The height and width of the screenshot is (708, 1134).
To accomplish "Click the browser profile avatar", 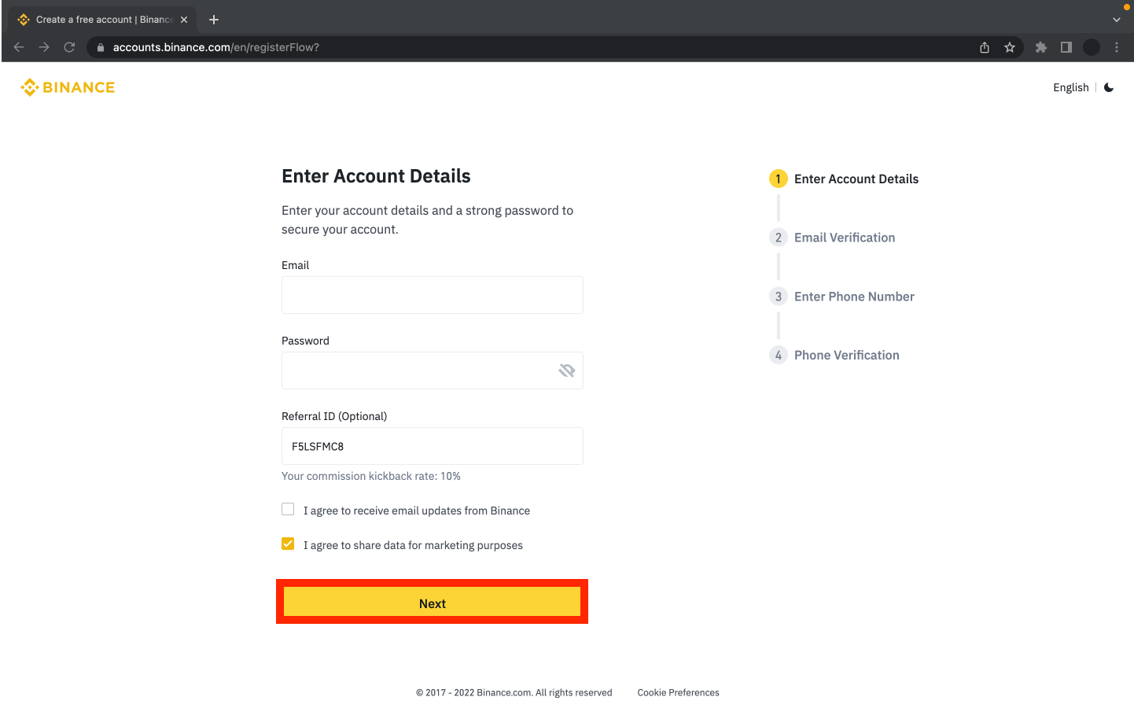I will click(1092, 47).
